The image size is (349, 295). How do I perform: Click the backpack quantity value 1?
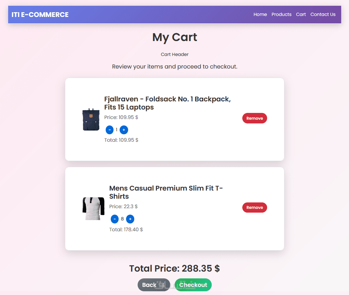pyautogui.click(x=117, y=130)
